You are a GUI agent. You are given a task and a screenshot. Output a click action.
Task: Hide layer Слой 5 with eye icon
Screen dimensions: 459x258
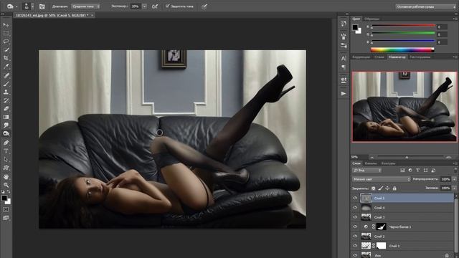355,198
